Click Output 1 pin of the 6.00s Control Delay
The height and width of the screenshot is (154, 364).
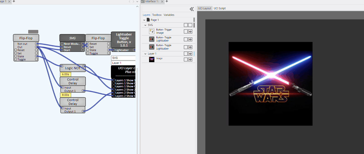[x=83, y=91]
